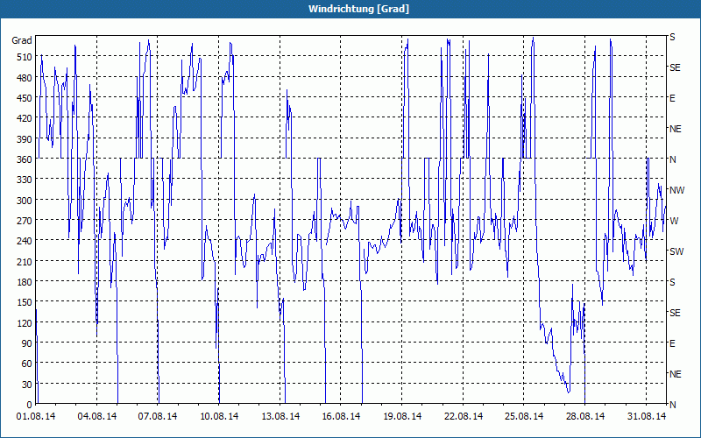Click the 360 value on the Y axis
Image resolution: width=701 pixels, height=438 pixels.
(25, 159)
